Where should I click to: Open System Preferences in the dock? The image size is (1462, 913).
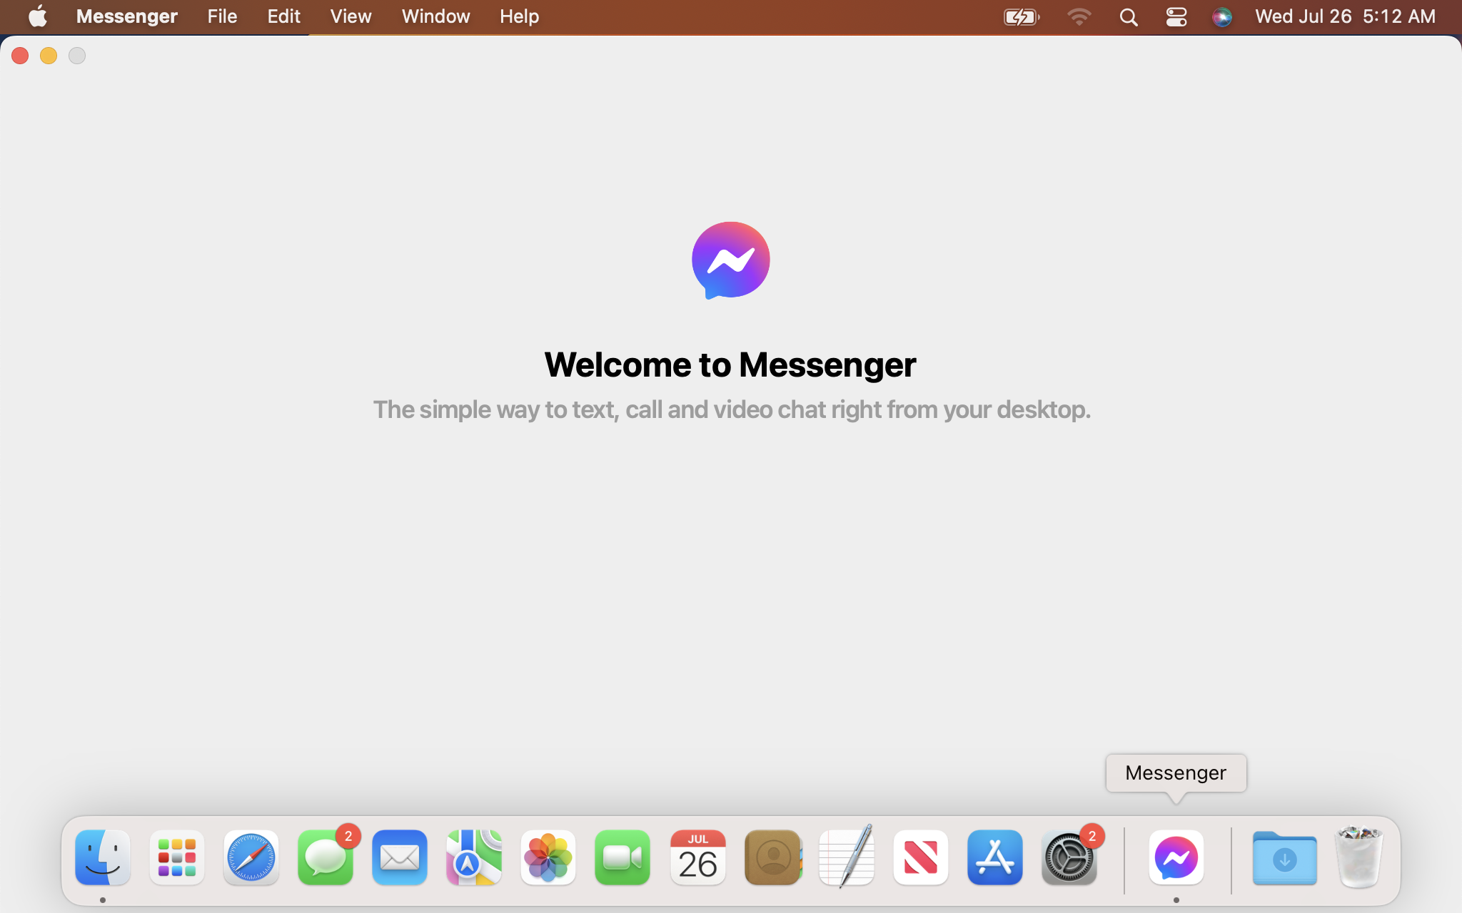coord(1069,858)
